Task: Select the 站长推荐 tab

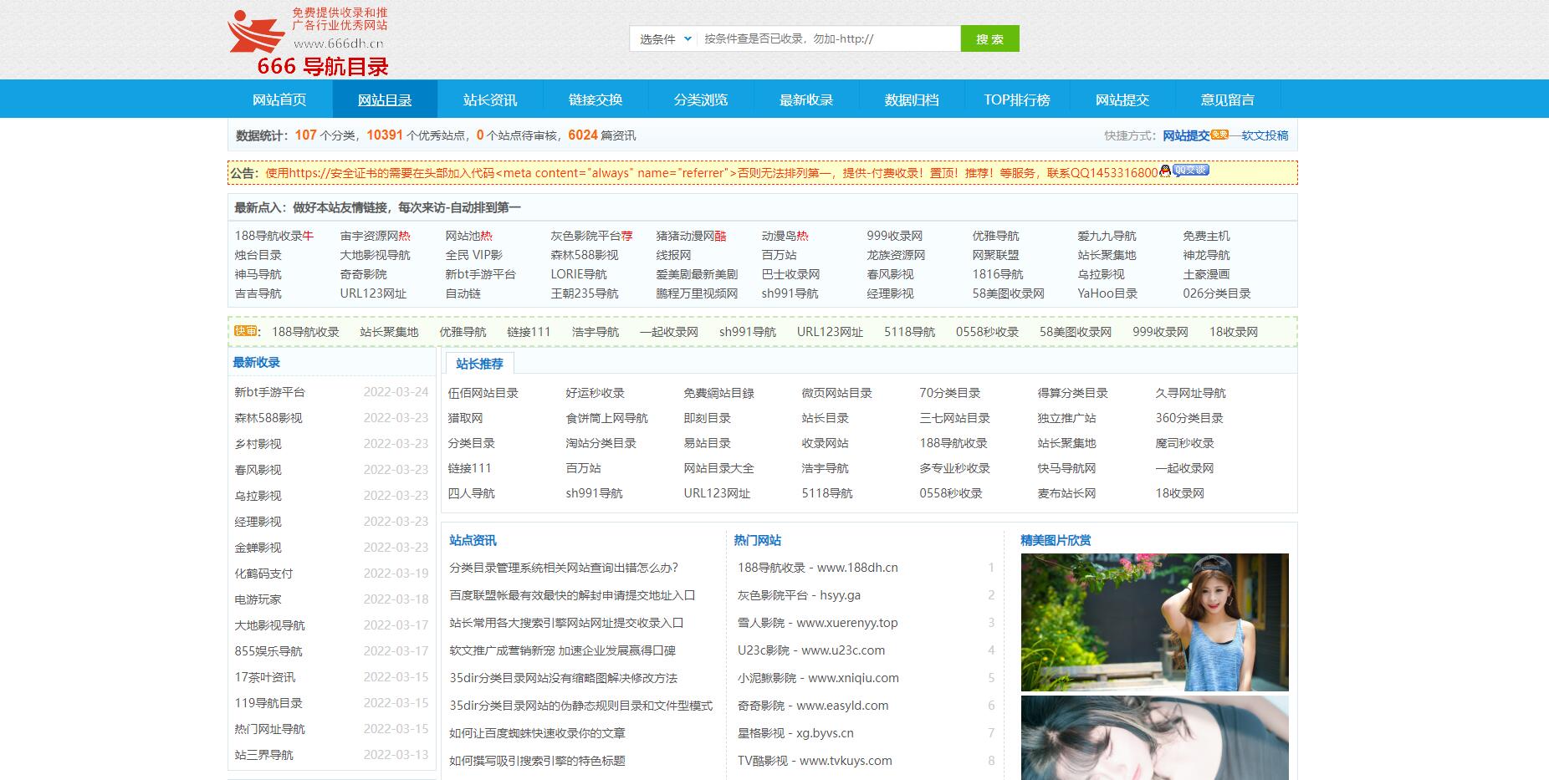Action: point(479,364)
